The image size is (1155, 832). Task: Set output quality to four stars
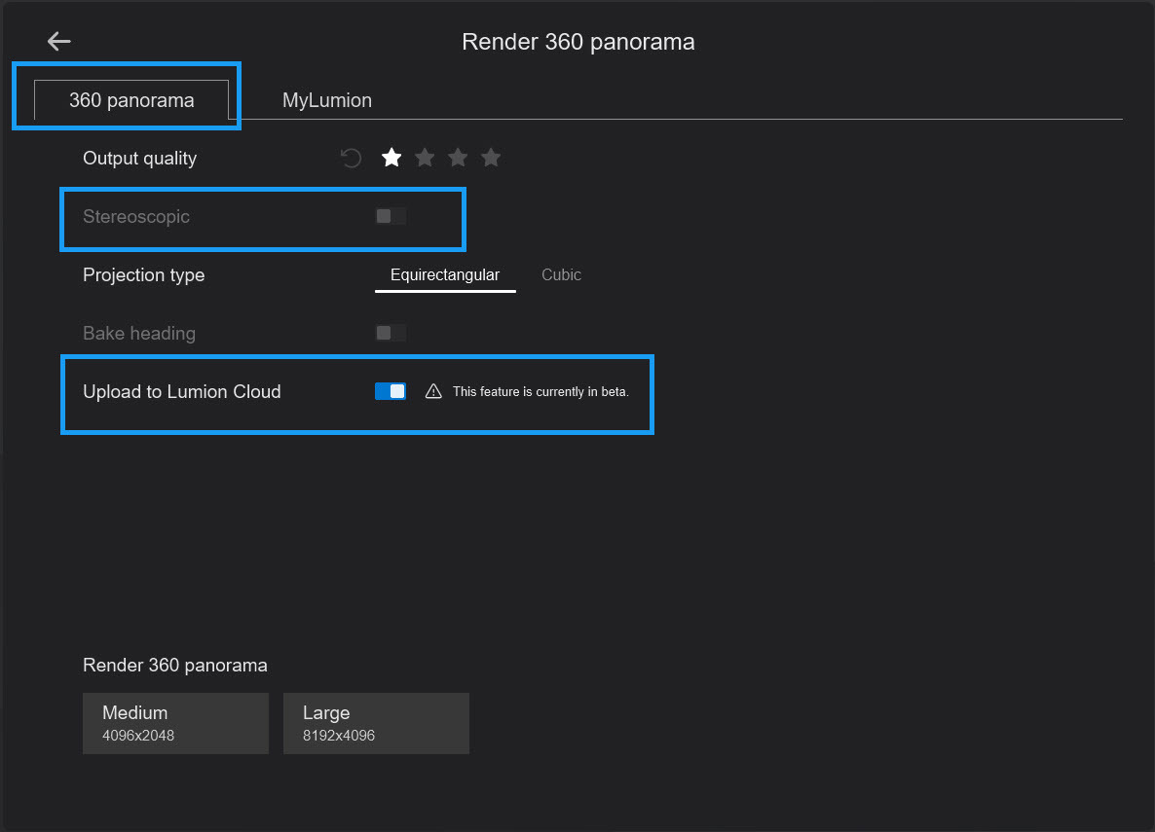coord(491,158)
